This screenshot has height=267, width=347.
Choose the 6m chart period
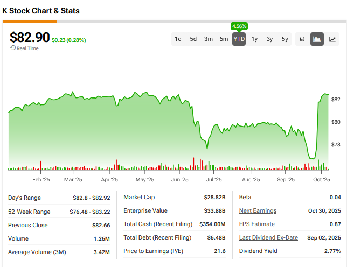click(x=224, y=39)
